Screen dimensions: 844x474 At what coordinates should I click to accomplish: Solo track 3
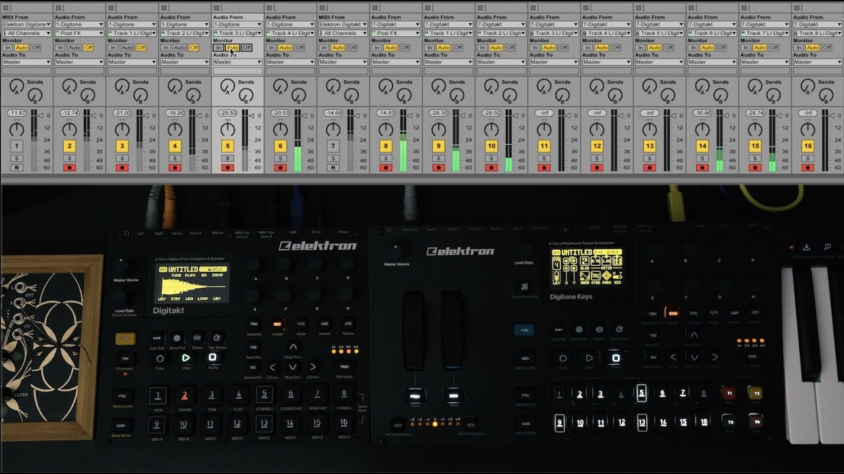122,158
